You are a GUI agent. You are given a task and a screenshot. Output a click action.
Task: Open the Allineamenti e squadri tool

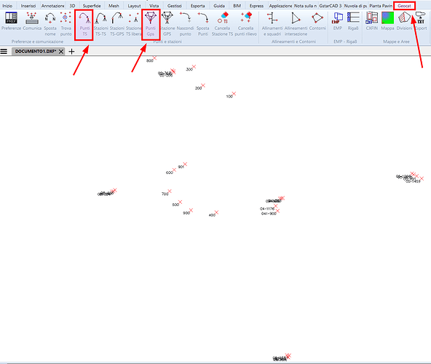(272, 24)
